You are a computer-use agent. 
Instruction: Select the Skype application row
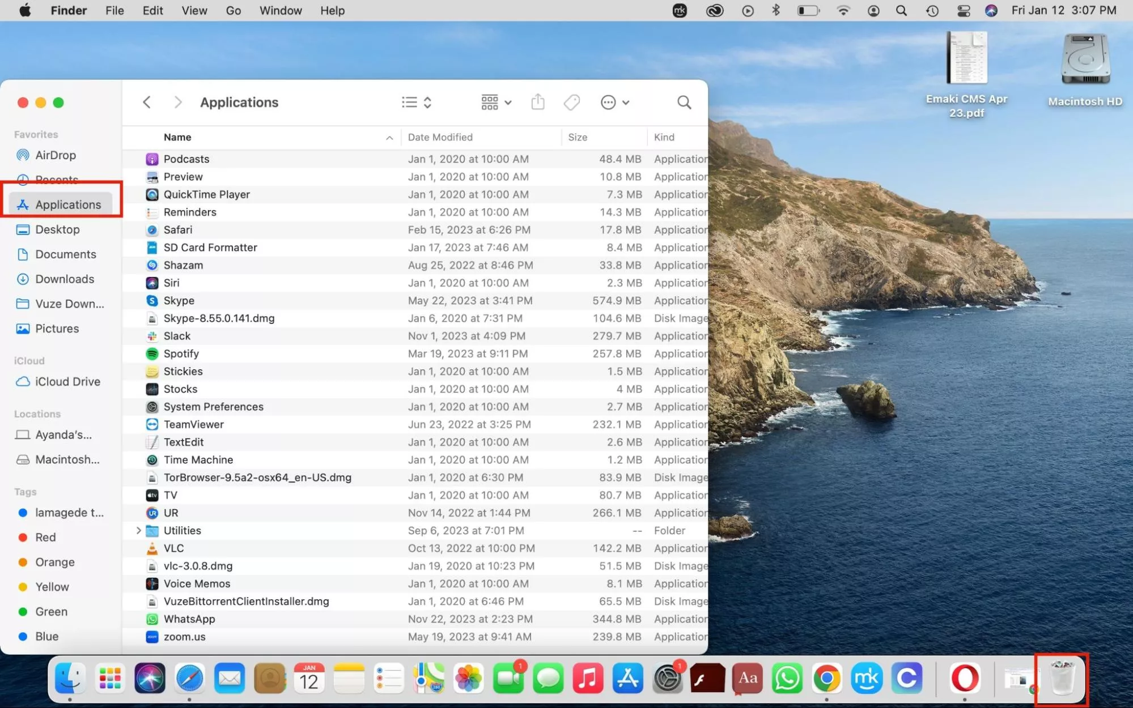(x=415, y=301)
